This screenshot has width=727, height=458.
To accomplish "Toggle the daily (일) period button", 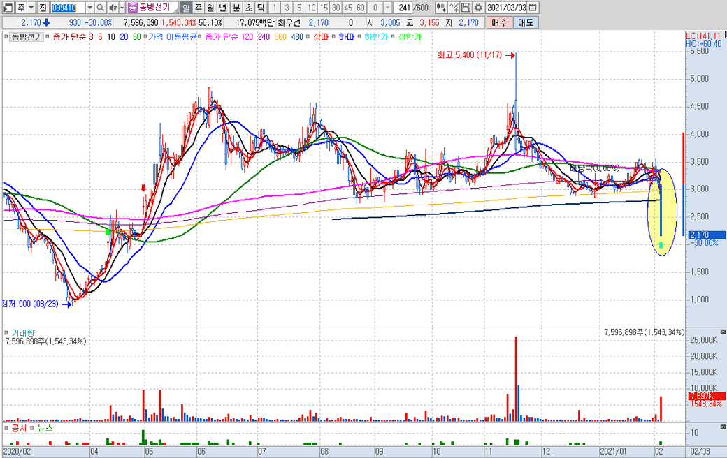I will tap(186, 8).
